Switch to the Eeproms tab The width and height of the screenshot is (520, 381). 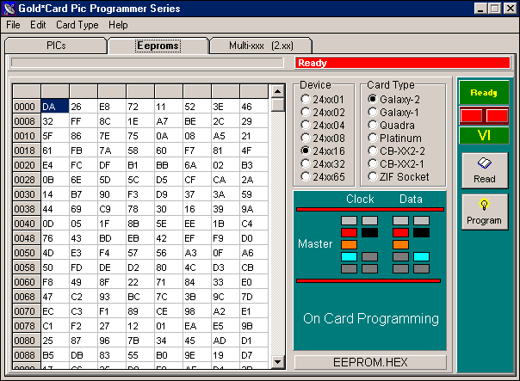(158, 46)
